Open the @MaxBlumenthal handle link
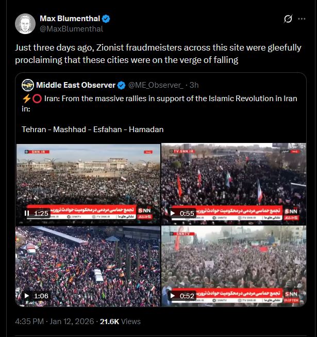This screenshot has height=337, width=317. (x=72, y=29)
